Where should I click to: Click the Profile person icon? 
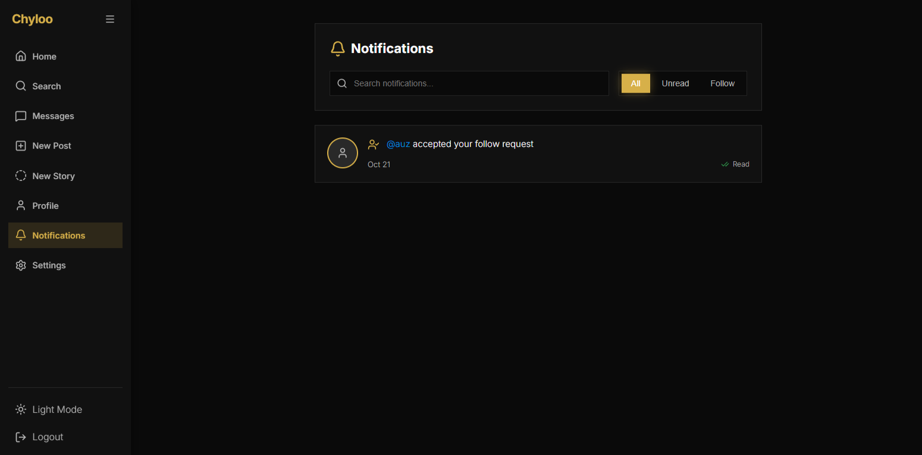click(x=21, y=206)
